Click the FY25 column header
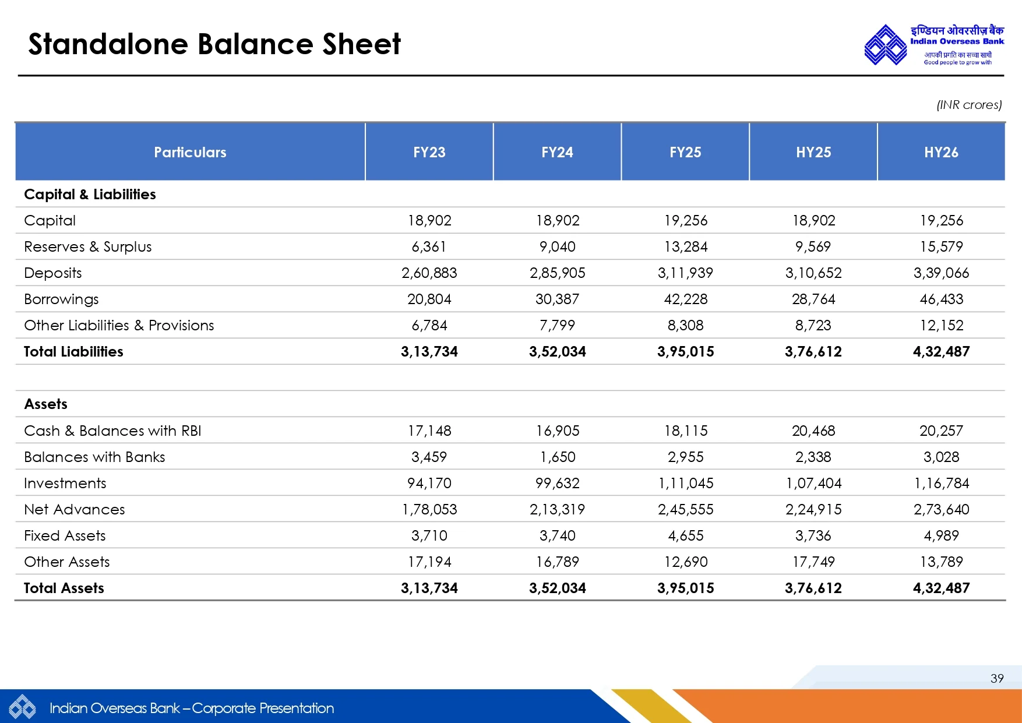This screenshot has height=723, width=1022. [x=685, y=152]
